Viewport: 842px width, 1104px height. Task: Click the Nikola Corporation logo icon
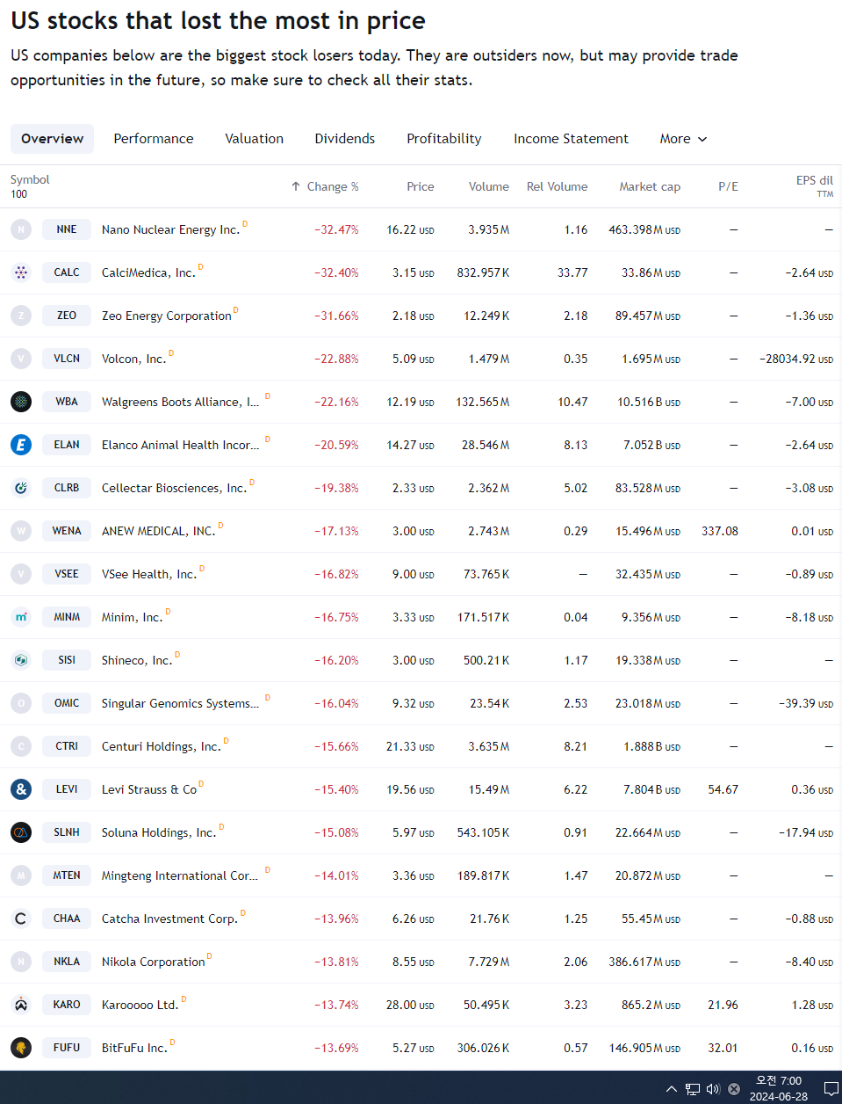pos(21,962)
